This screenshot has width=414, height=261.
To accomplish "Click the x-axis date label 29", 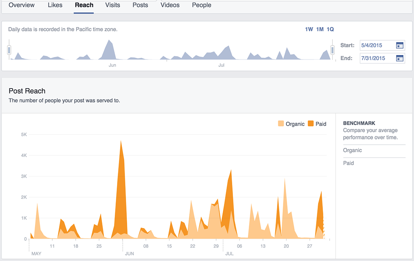I will click(216, 246).
